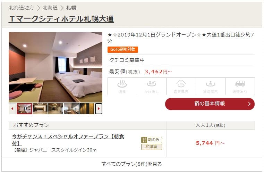
Task: Click the 露天風呂 open-air bath icon
Action: [x=181, y=86]
